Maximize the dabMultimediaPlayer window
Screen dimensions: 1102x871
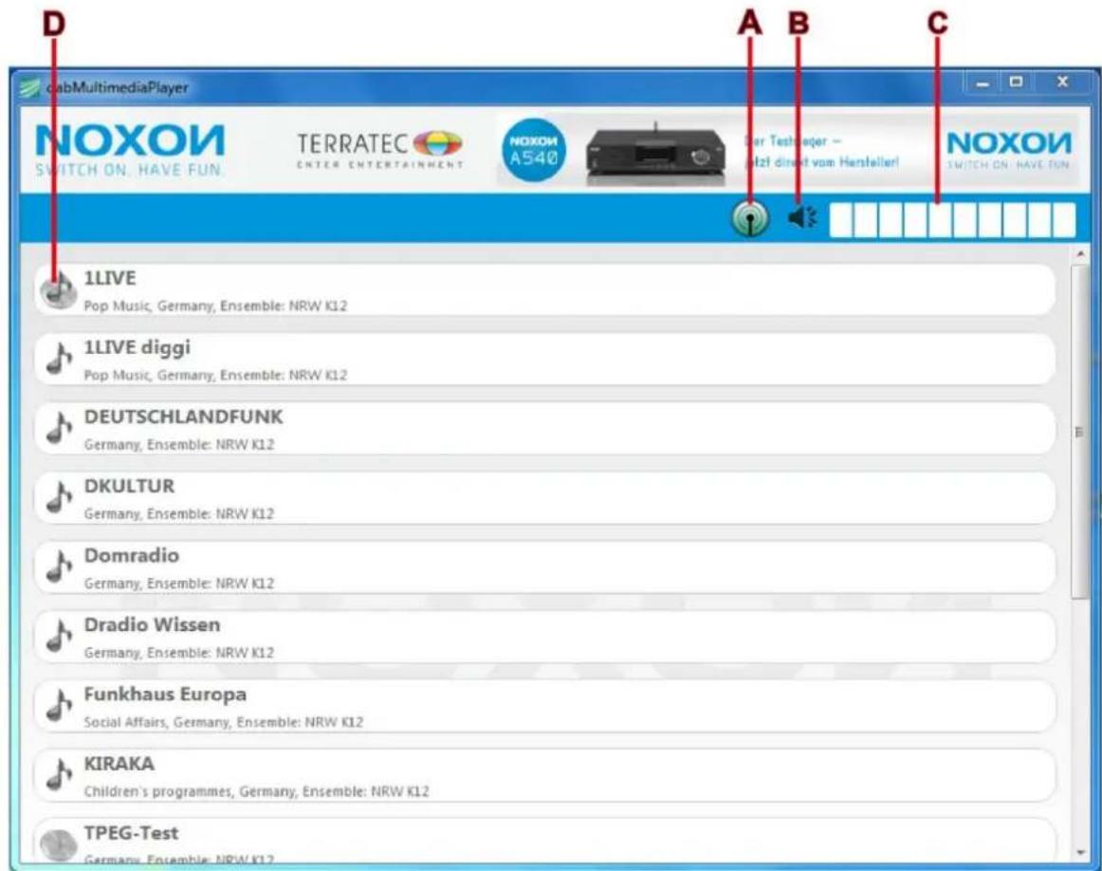coord(1016,83)
